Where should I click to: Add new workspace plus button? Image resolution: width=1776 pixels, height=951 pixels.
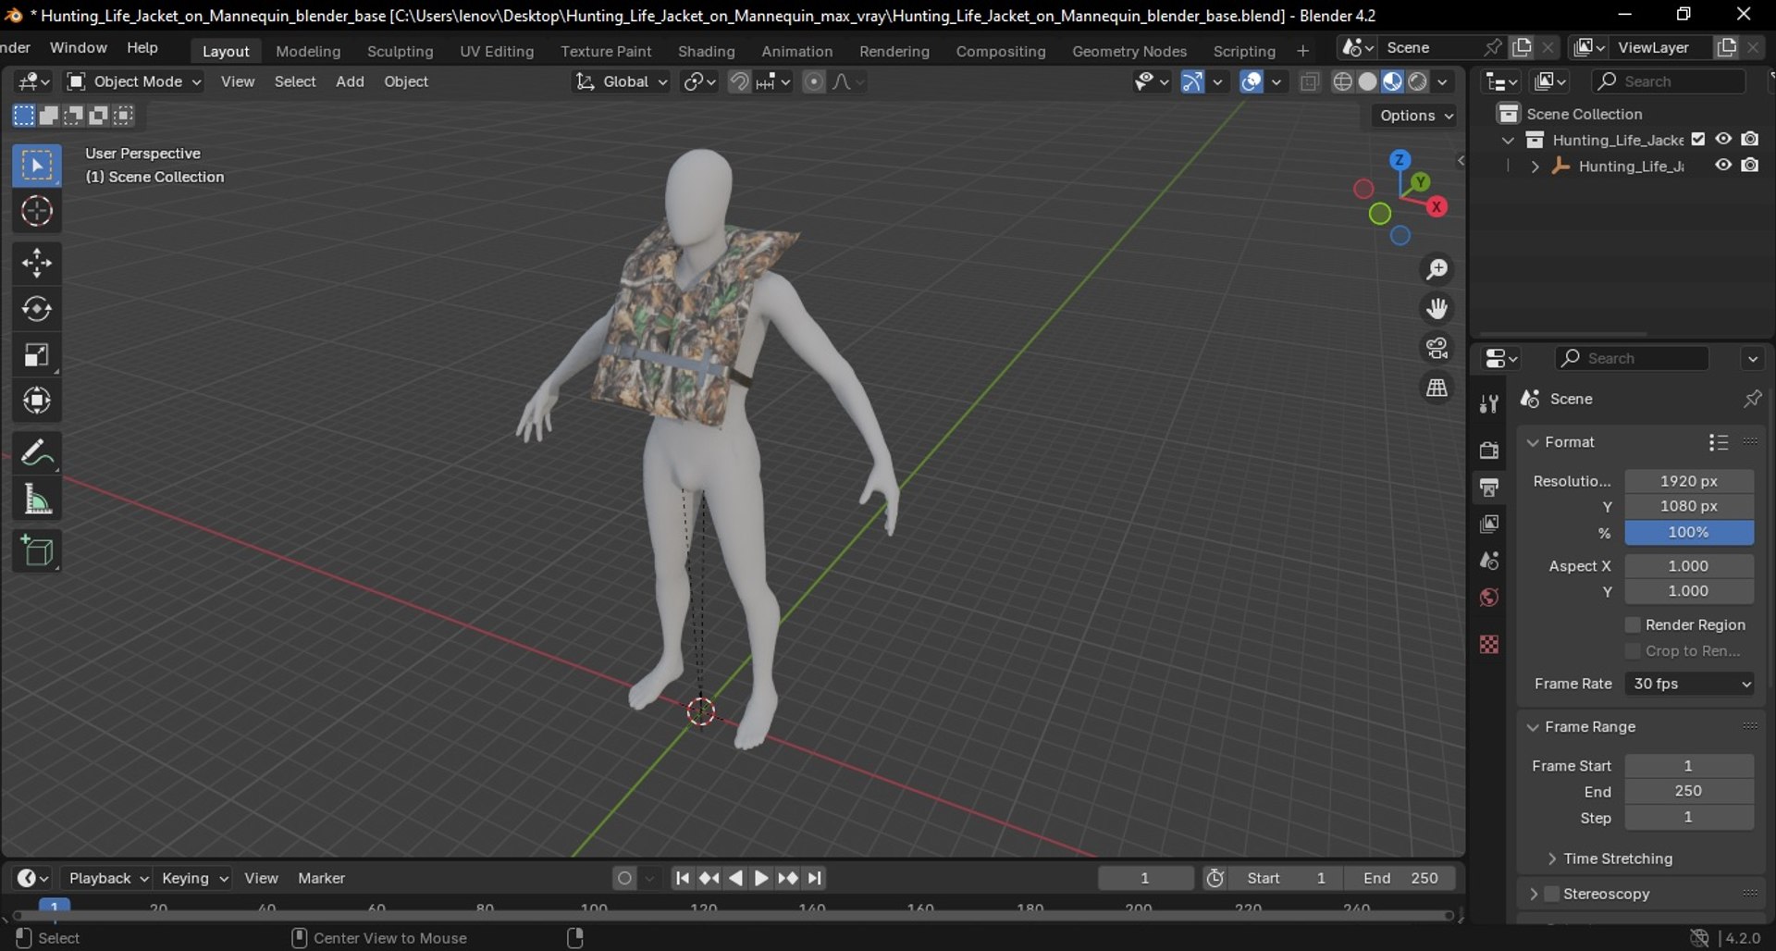point(1302,51)
